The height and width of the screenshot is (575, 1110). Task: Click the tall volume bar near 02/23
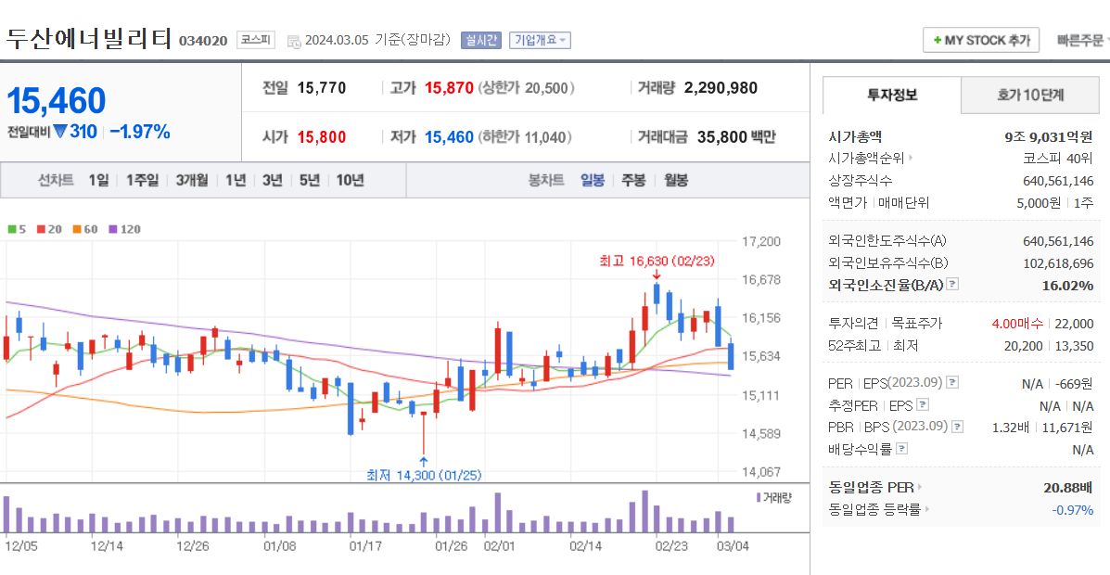[x=644, y=511]
